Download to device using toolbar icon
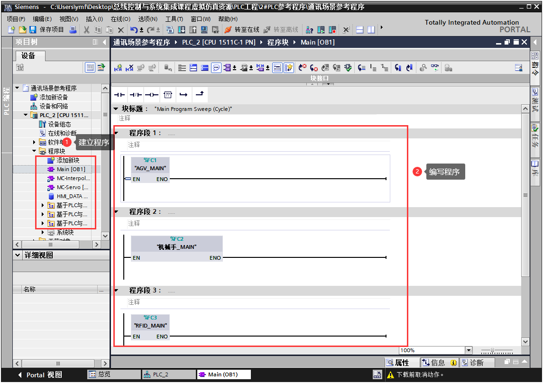This screenshot has width=543, height=383. tap(182, 30)
